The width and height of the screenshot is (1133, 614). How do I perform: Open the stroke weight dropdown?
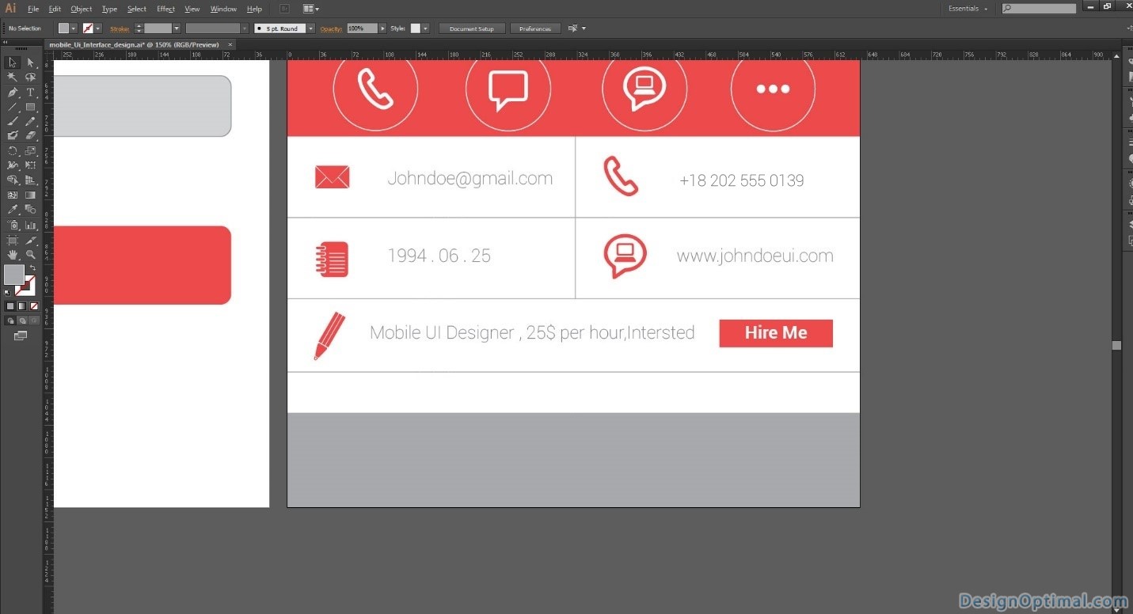tap(177, 28)
